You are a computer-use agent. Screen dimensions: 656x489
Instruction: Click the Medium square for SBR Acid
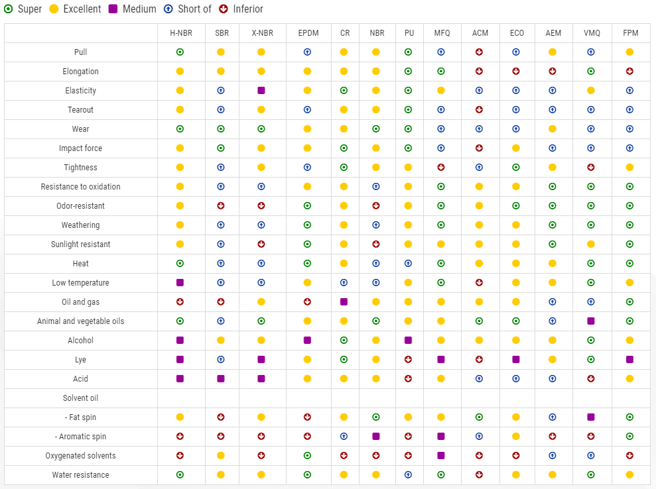pyautogui.click(x=221, y=379)
